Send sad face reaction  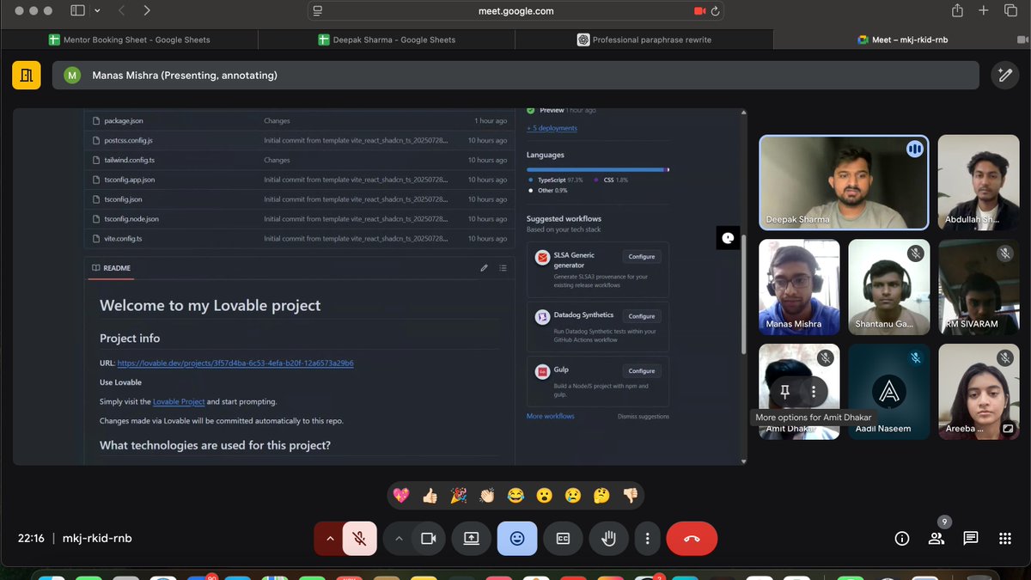(573, 495)
